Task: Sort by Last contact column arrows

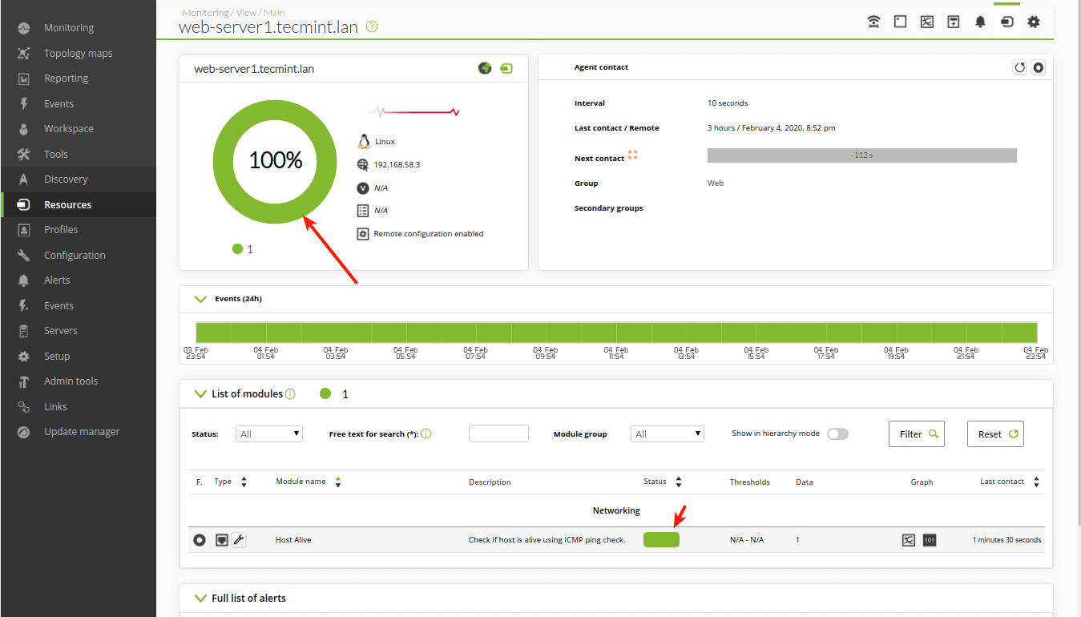Action: click(x=1036, y=482)
